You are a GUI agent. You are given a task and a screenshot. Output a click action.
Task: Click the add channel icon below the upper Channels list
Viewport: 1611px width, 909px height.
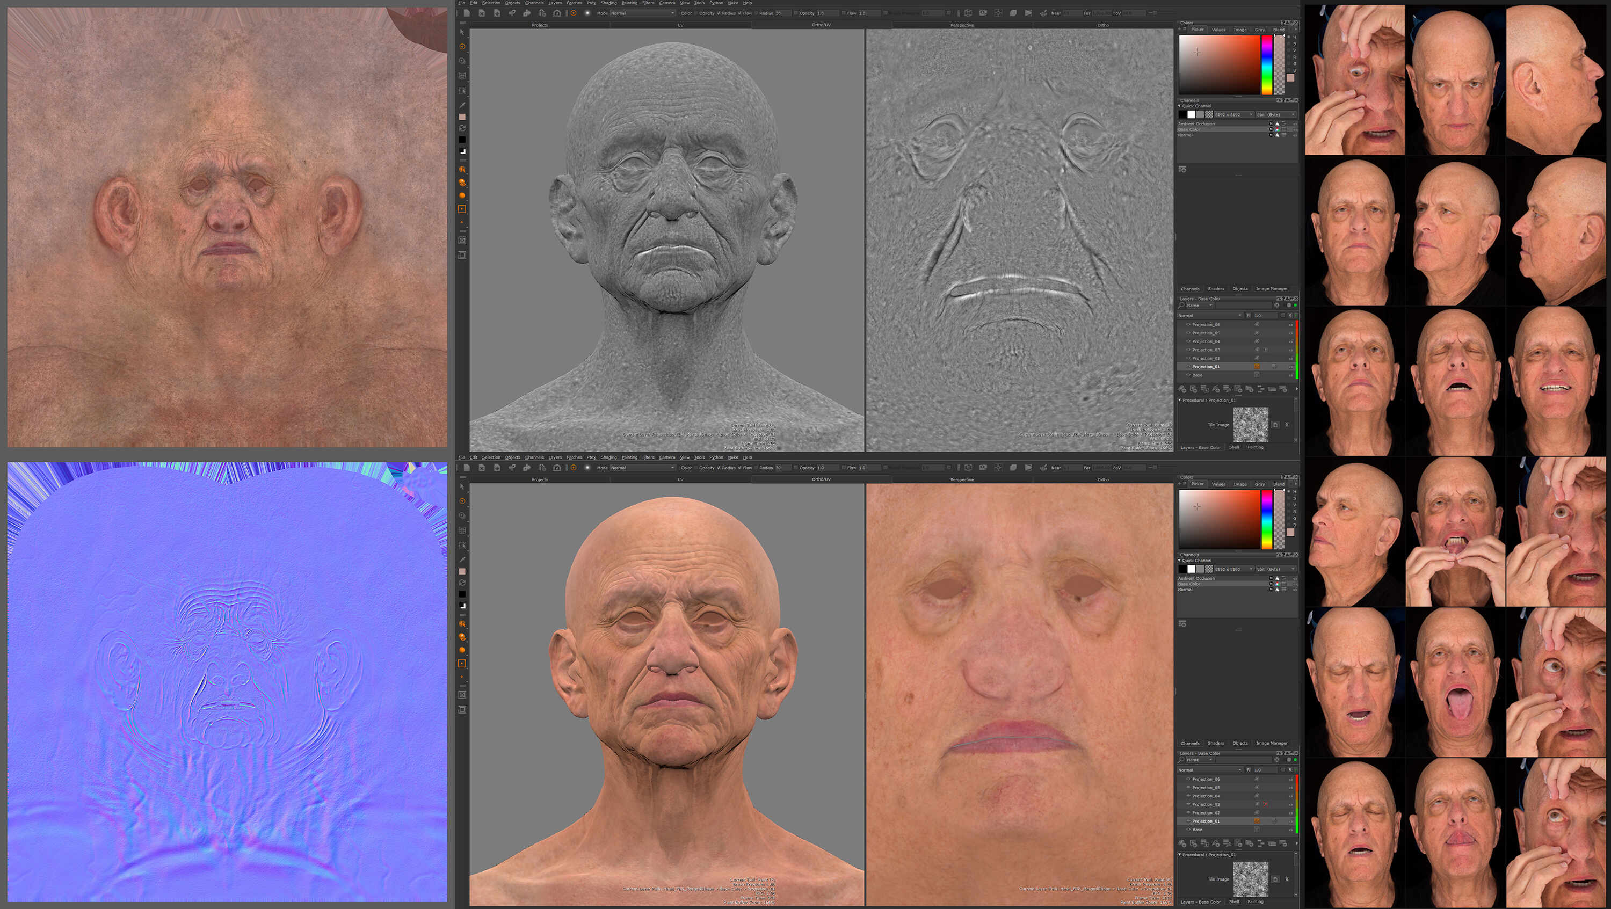[x=1182, y=170]
